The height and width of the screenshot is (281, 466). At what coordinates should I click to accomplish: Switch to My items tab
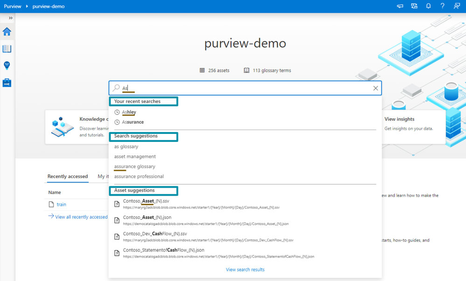click(x=103, y=176)
